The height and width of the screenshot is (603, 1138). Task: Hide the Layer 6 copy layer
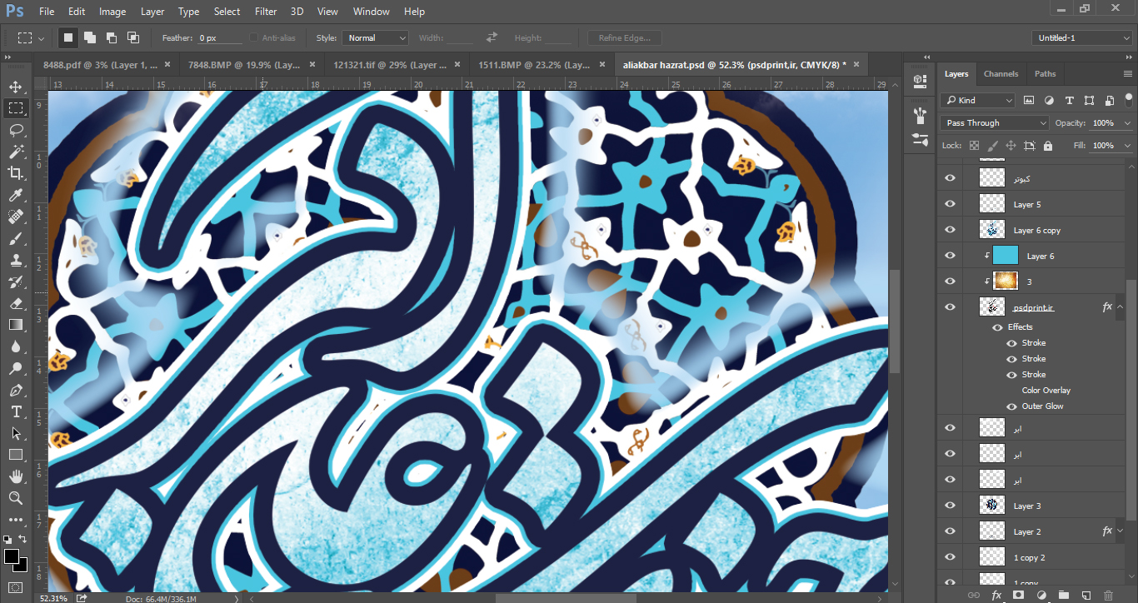(x=950, y=230)
